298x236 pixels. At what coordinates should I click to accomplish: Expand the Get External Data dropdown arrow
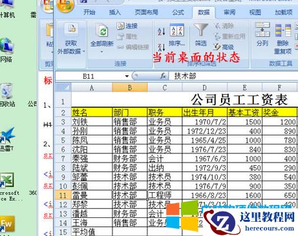click(x=83, y=51)
